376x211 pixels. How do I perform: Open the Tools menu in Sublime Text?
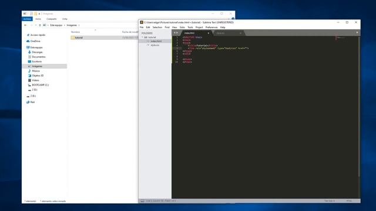coord(190,28)
